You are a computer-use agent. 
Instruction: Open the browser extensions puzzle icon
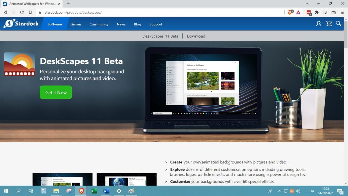point(317,12)
